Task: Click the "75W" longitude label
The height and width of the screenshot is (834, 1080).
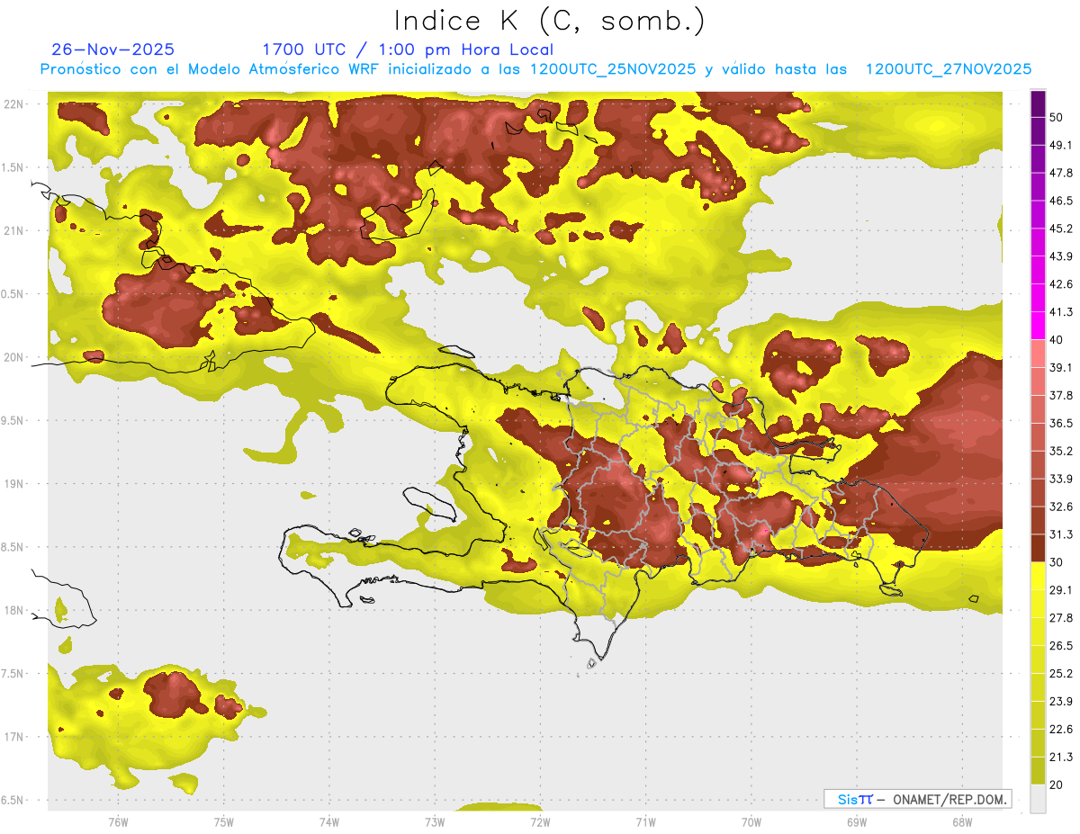Action: tap(223, 822)
